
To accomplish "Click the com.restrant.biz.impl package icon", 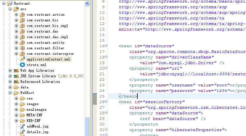I will tap(22, 26).
